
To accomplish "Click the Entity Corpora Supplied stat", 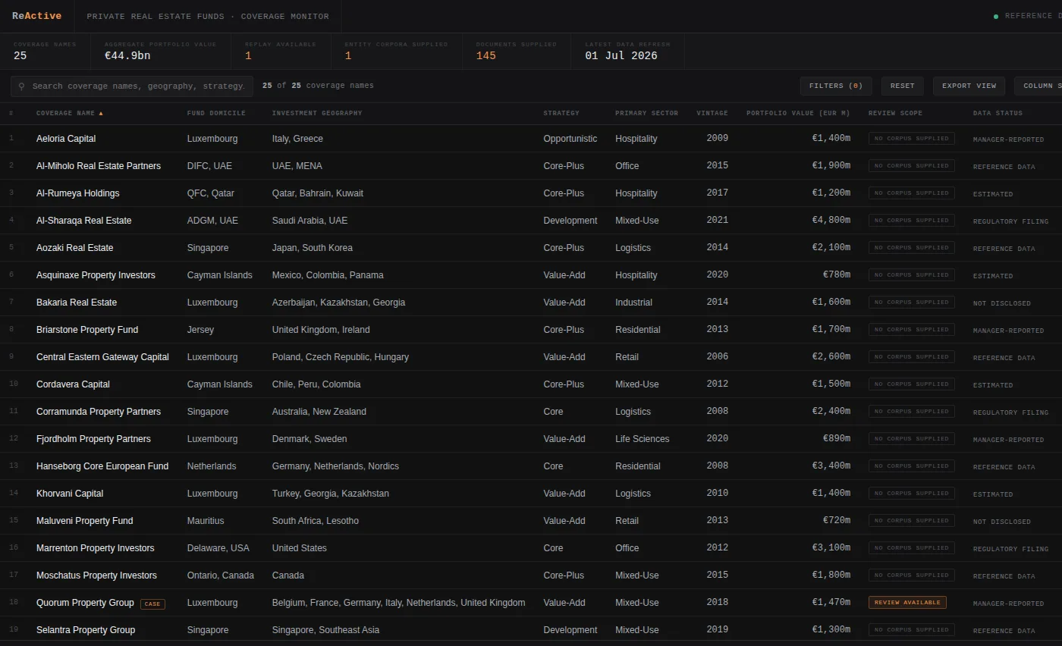I will coord(396,51).
